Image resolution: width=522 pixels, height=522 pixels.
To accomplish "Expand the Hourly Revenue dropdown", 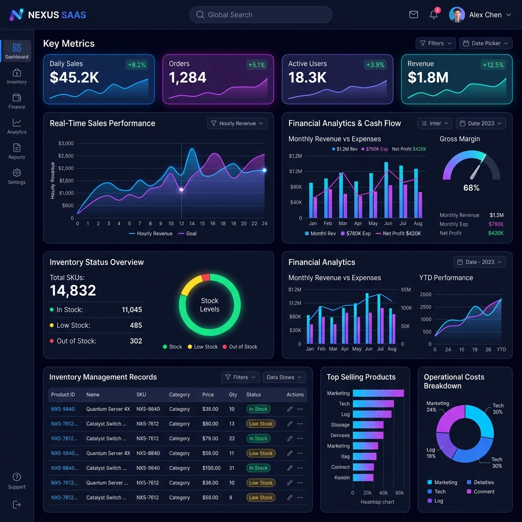I will point(237,123).
